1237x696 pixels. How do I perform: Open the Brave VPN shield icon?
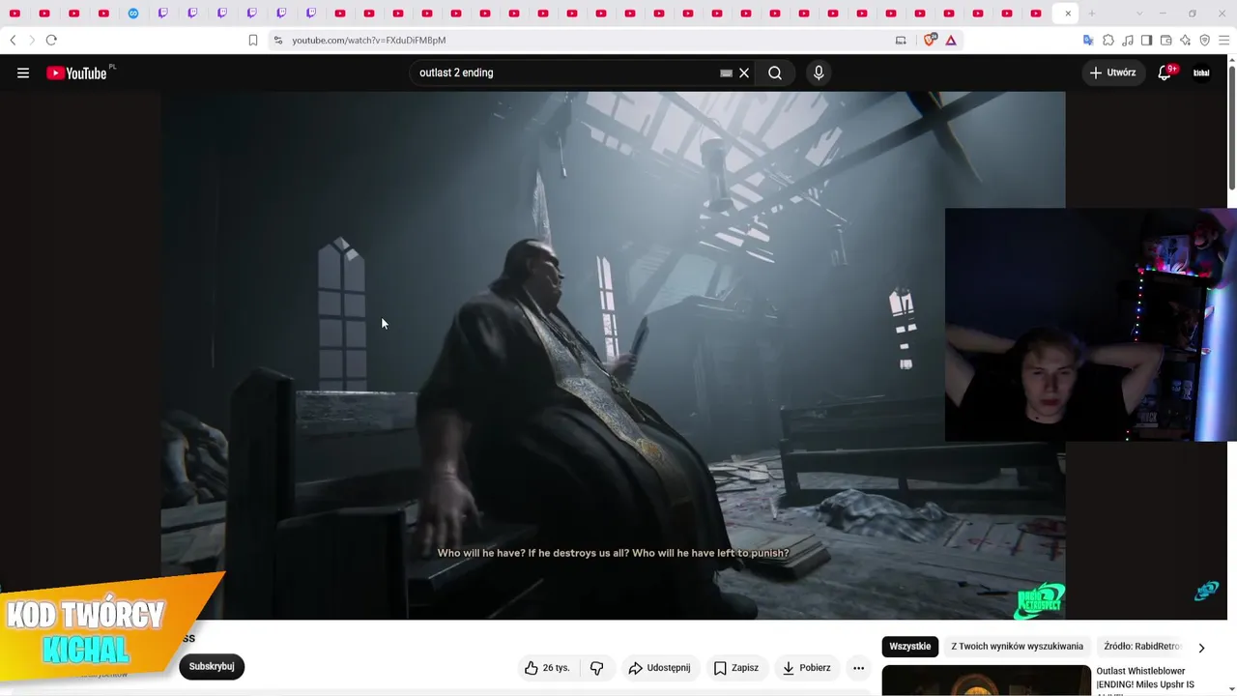tap(1204, 40)
